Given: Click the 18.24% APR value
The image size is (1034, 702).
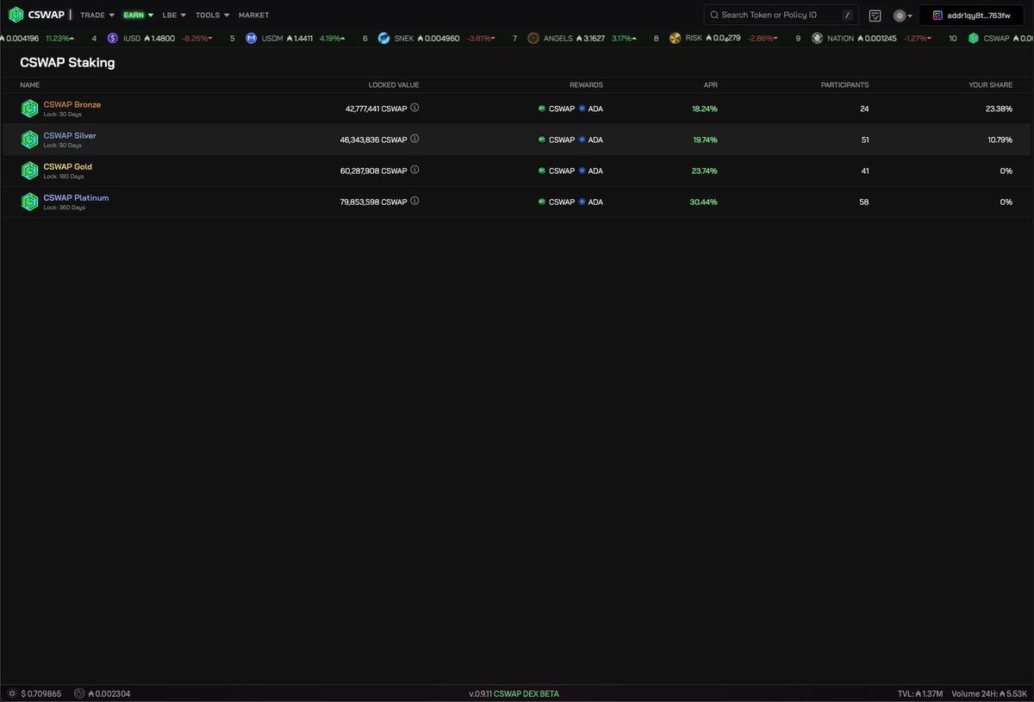Looking at the screenshot, I should click(x=704, y=109).
